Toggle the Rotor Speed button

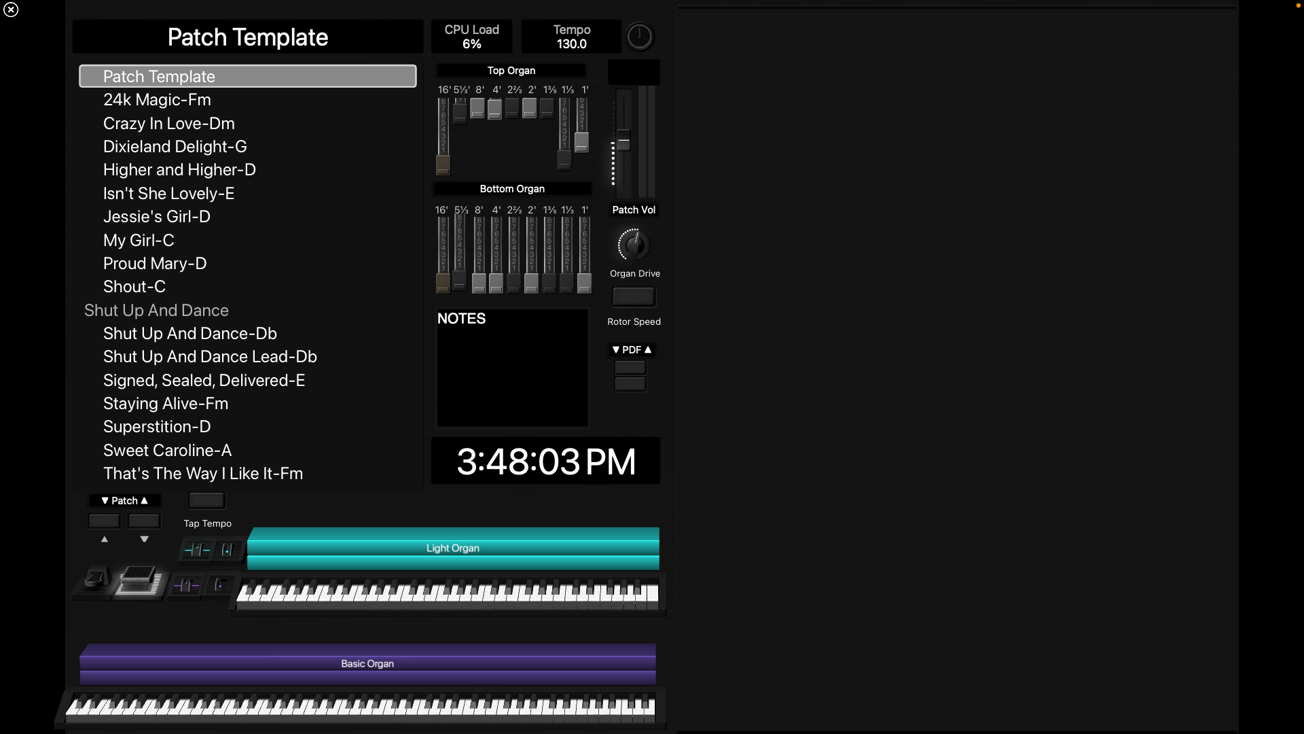[633, 297]
